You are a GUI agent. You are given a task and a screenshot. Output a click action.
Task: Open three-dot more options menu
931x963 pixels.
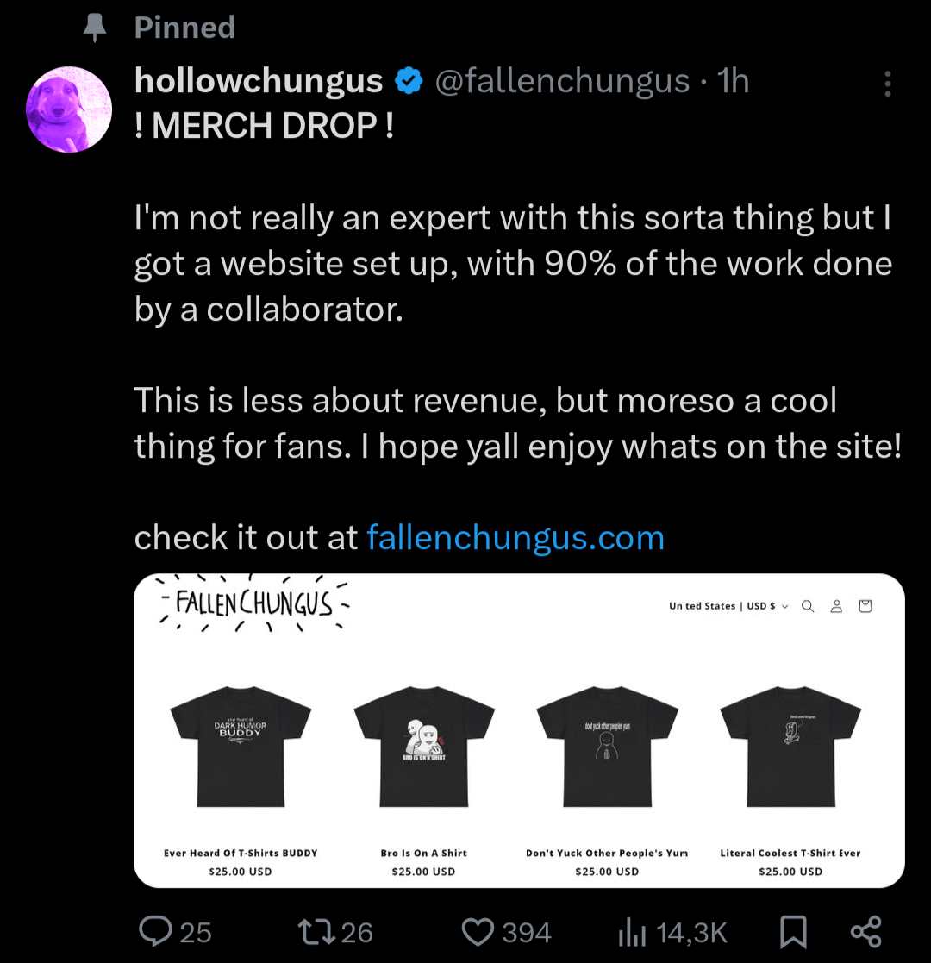887,84
